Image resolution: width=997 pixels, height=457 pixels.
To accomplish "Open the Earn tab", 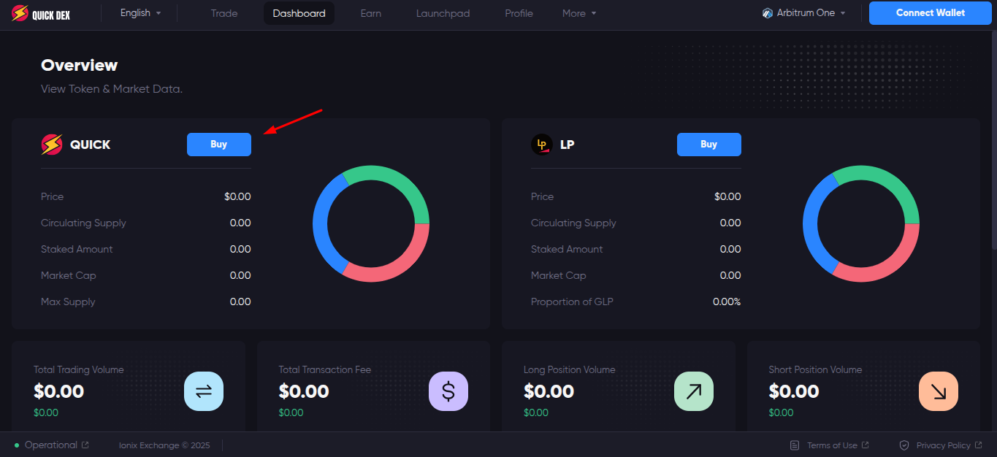I will pos(371,13).
